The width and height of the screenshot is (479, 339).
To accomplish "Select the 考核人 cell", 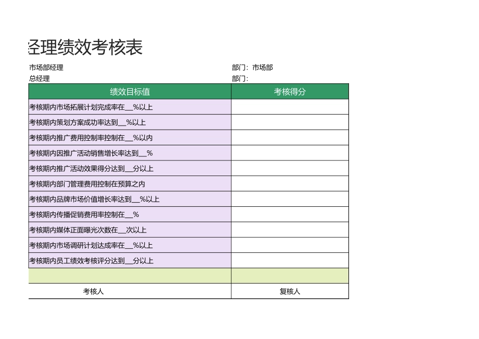I will 94,292.
